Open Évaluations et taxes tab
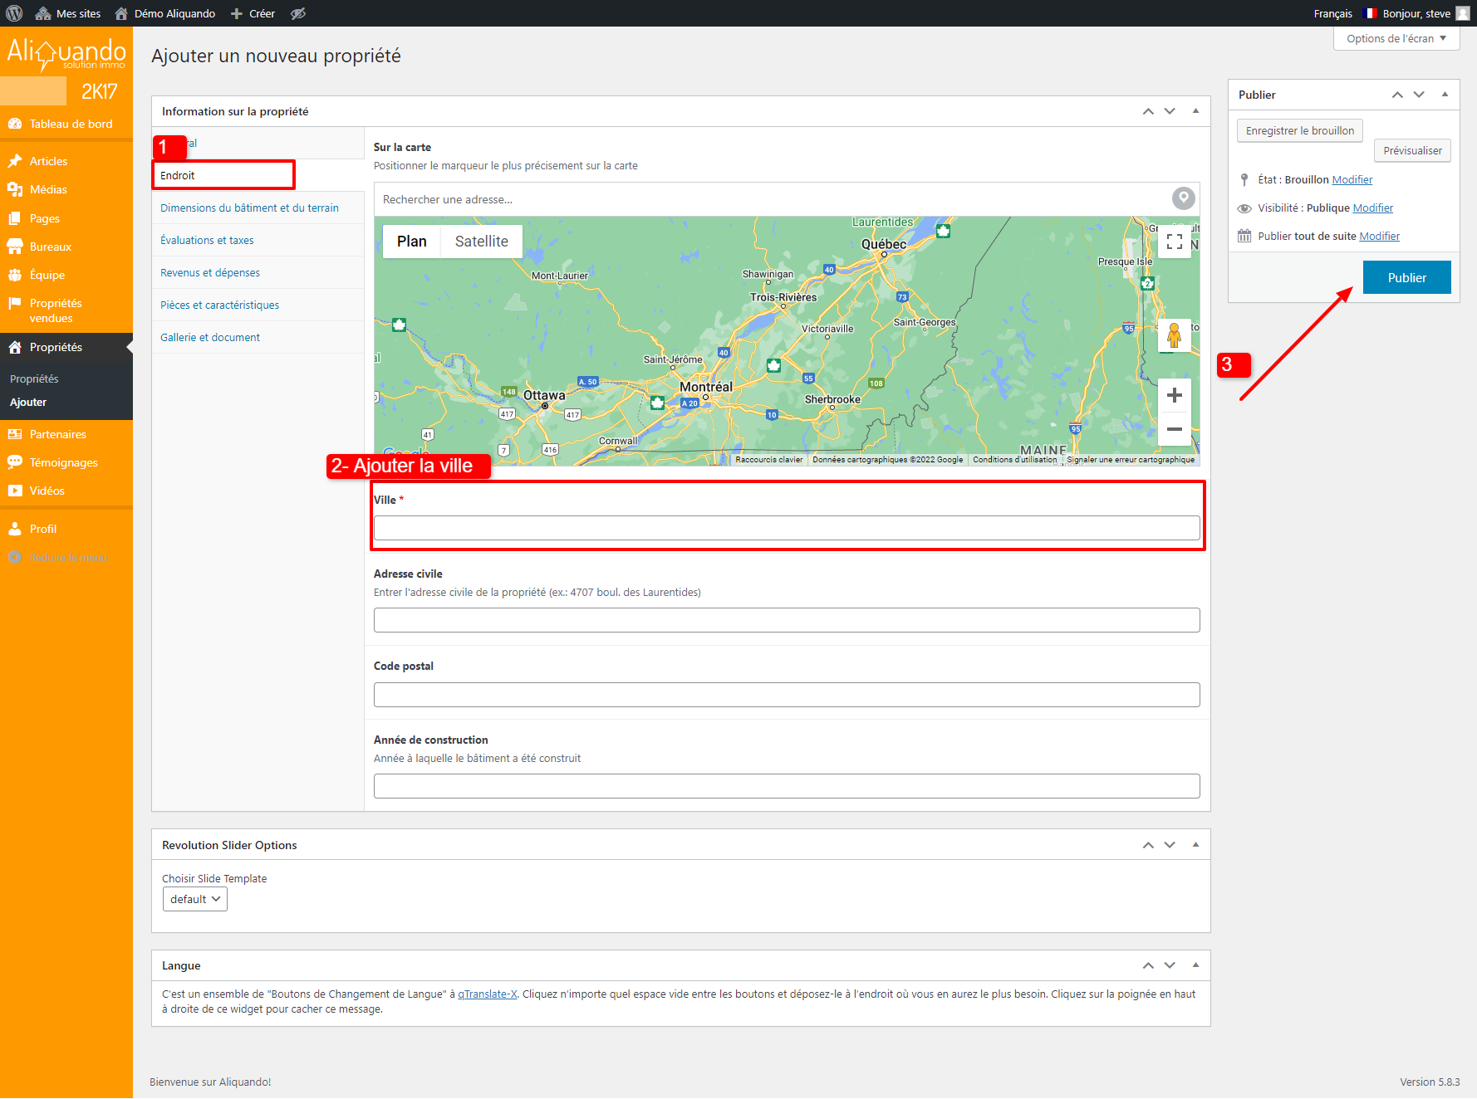Screen dimensions: 1477x1099 258,240
